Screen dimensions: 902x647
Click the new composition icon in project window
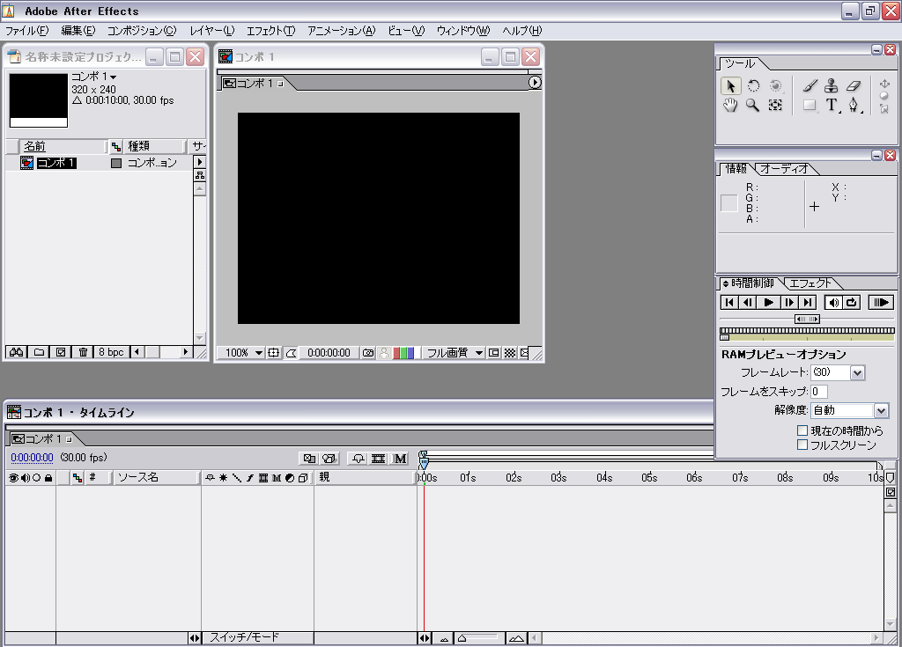coord(61,352)
